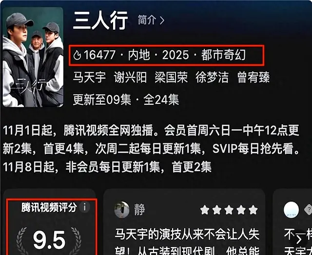Click the first star of 静's rating
The image size is (312, 255).
click(x=205, y=210)
